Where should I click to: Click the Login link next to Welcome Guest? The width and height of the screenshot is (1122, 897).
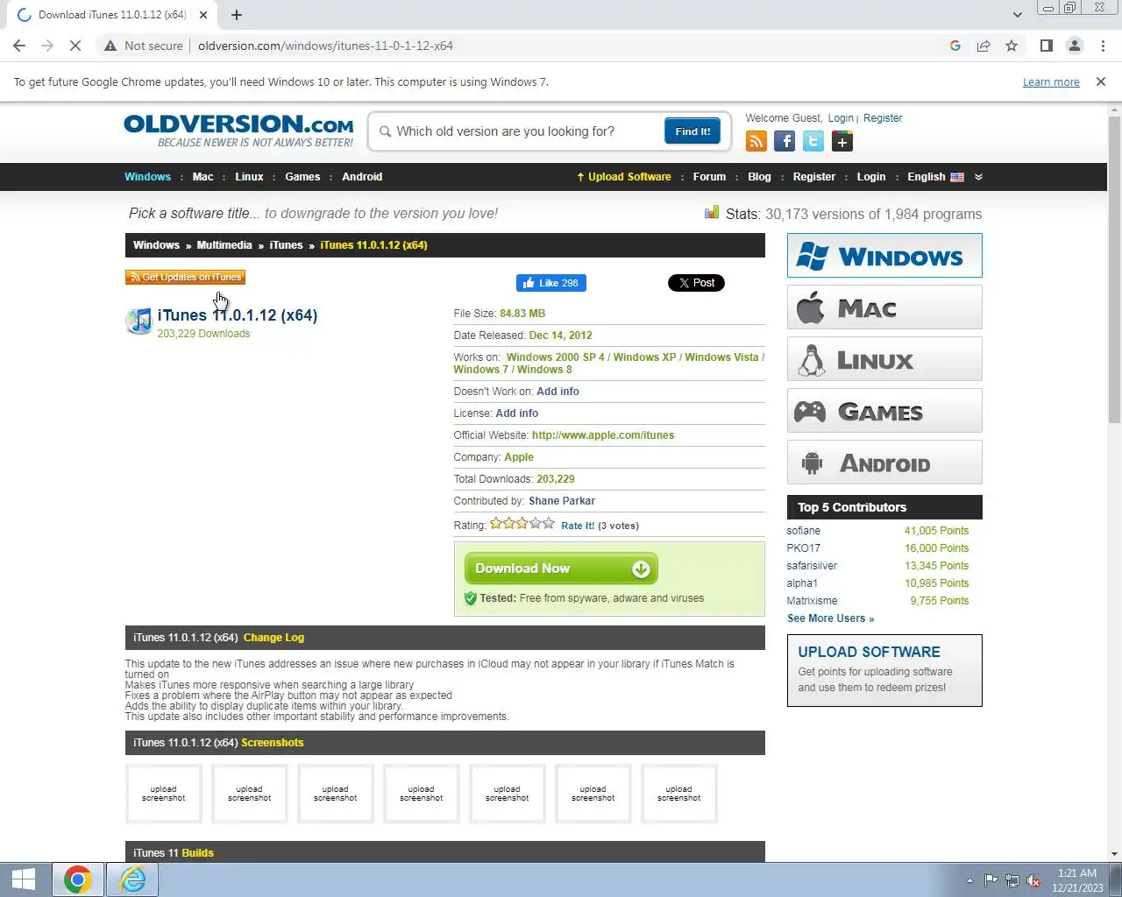[x=841, y=118]
